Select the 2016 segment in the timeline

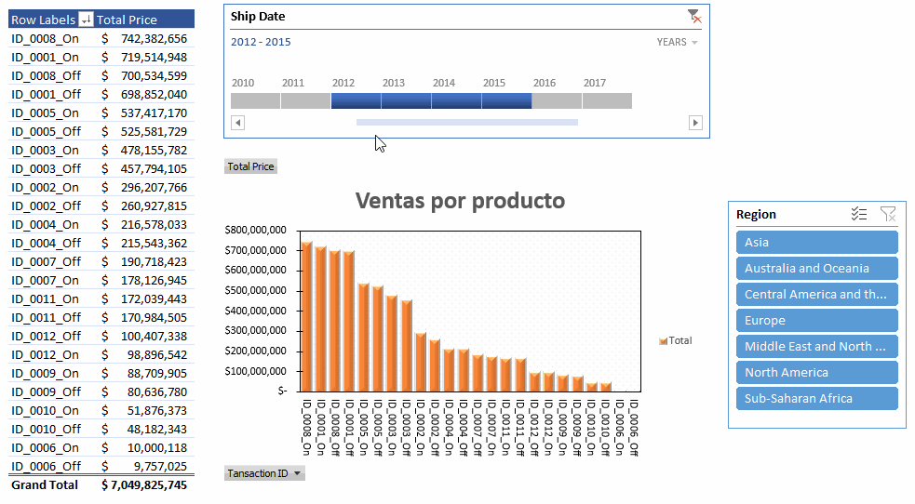[x=556, y=100]
